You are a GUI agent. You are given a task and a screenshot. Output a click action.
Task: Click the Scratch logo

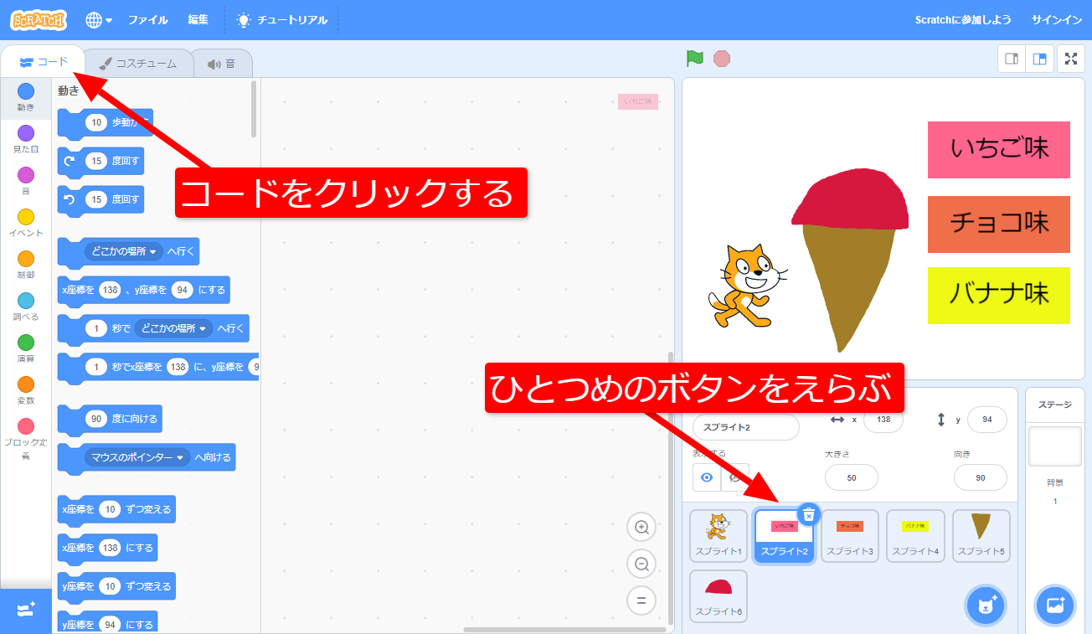tap(39, 19)
